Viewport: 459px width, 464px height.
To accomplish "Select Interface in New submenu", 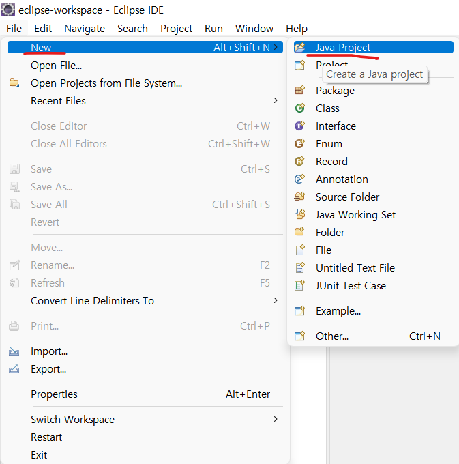I will [x=374, y=126].
